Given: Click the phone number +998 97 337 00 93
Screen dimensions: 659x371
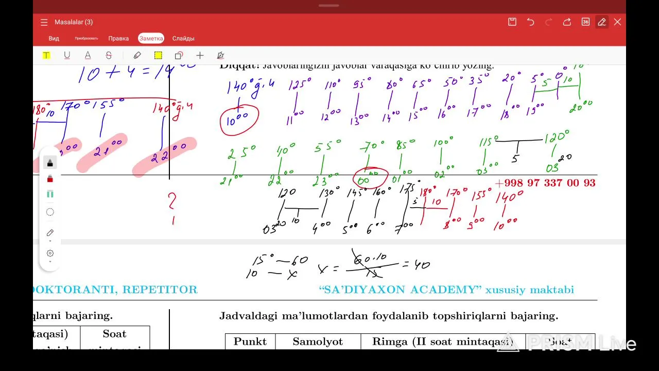Looking at the screenshot, I should pos(545,183).
